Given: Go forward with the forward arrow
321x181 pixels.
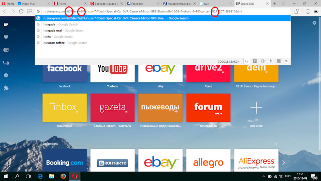Looking at the screenshot, I should [x=13, y=11].
